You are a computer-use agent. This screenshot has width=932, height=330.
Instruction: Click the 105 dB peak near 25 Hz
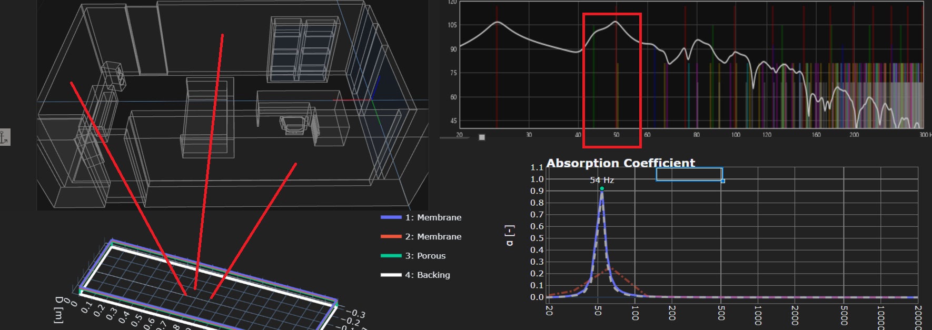coord(497,22)
